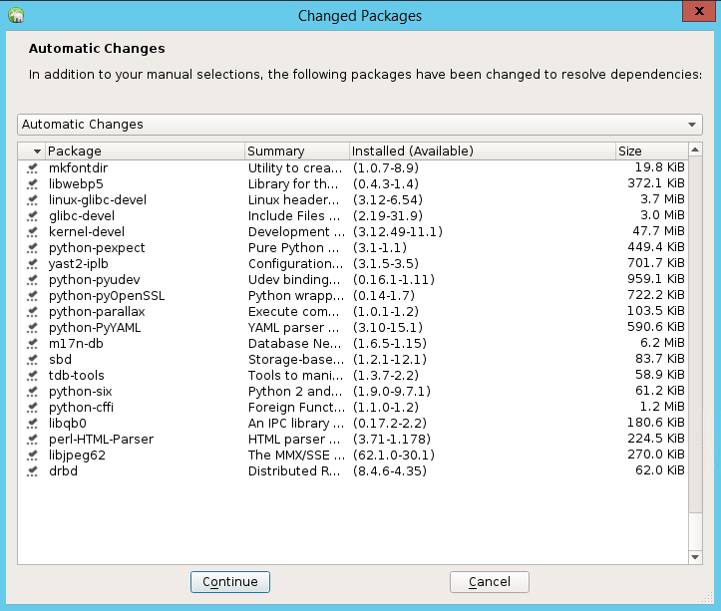Select the yast2-iplb package name

(78, 264)
